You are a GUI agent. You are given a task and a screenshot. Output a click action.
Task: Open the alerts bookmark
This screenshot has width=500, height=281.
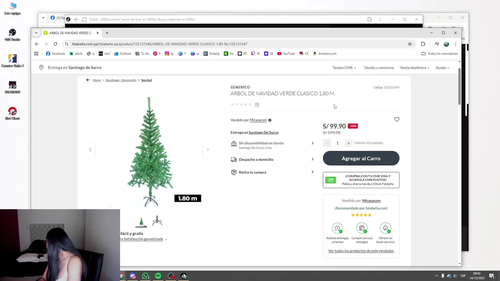76,53
